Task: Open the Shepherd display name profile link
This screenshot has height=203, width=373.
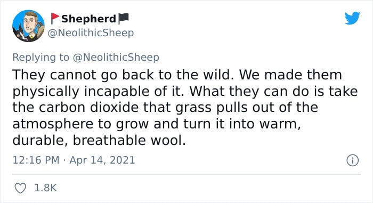Action: tap(88, 19)
